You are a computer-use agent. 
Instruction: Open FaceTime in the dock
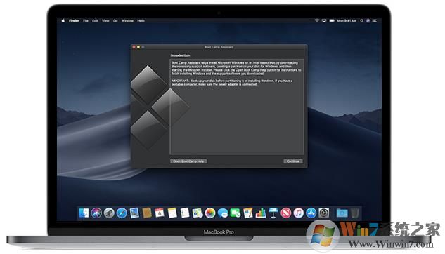pos(236,213)
